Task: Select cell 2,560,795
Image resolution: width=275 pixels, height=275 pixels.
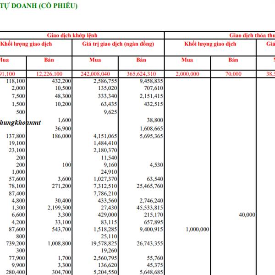Action: point(105,258)
